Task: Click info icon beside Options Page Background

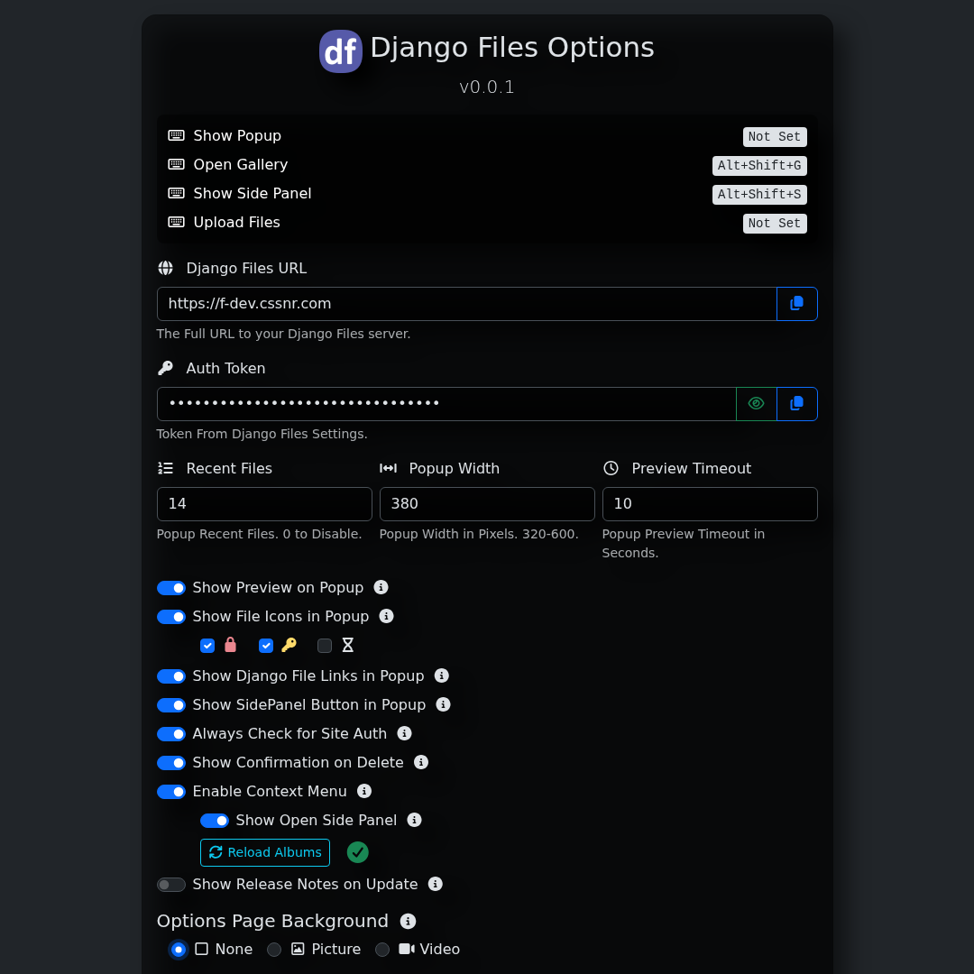Action: click(x=408, y=921)
